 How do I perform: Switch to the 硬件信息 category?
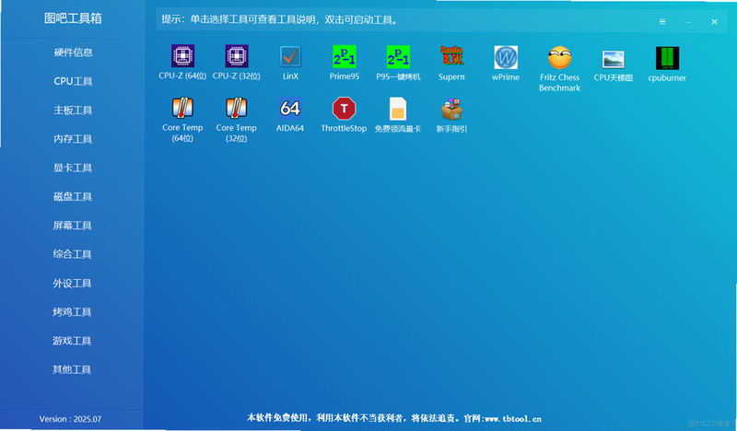(x=73, y=52)
